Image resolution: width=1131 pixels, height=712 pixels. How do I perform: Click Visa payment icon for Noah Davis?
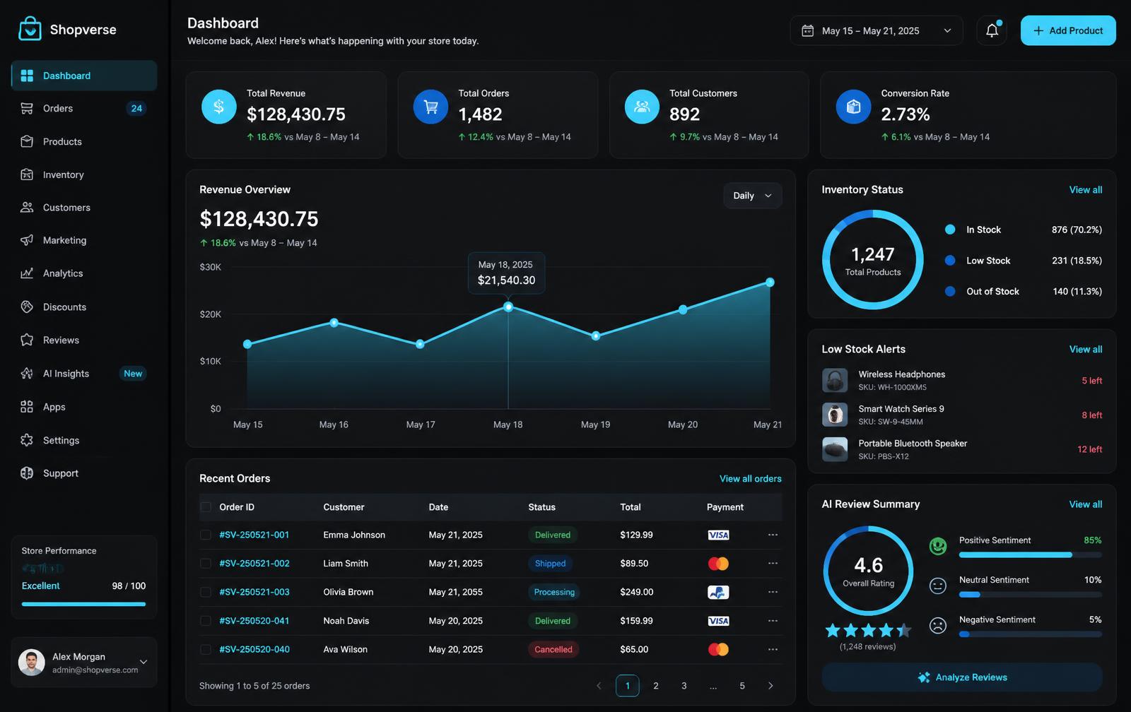pos(718,621)
